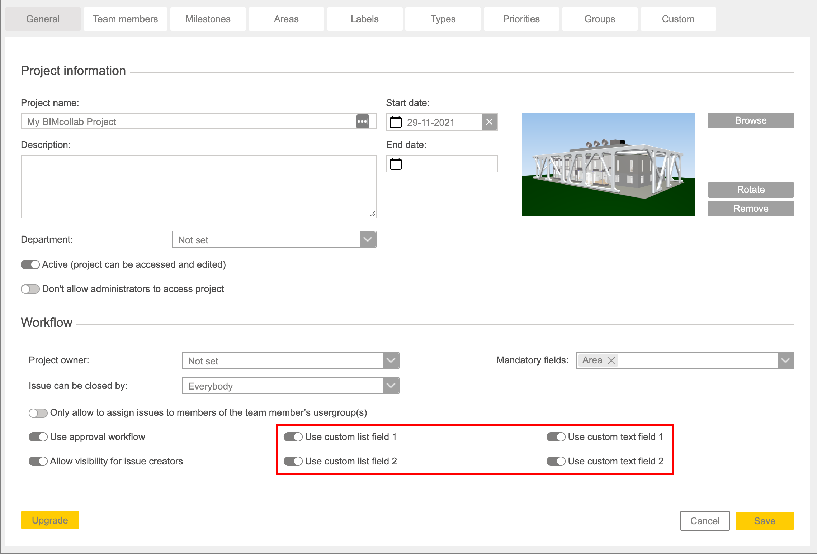Screen dimensions: 817x554
Task: Click the Upgrade button
Action: [x=50, y=520]
